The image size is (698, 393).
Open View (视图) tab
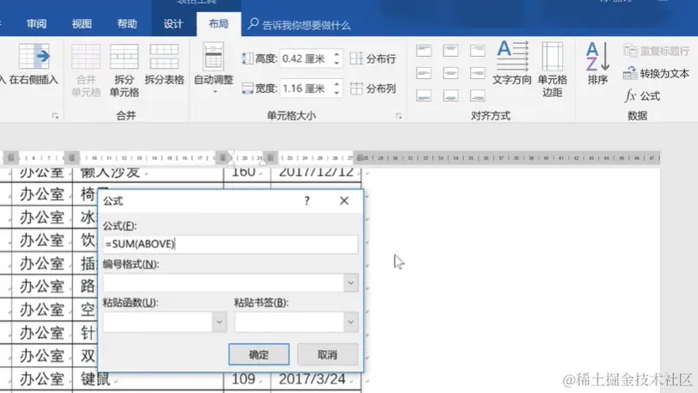[82, 23]
